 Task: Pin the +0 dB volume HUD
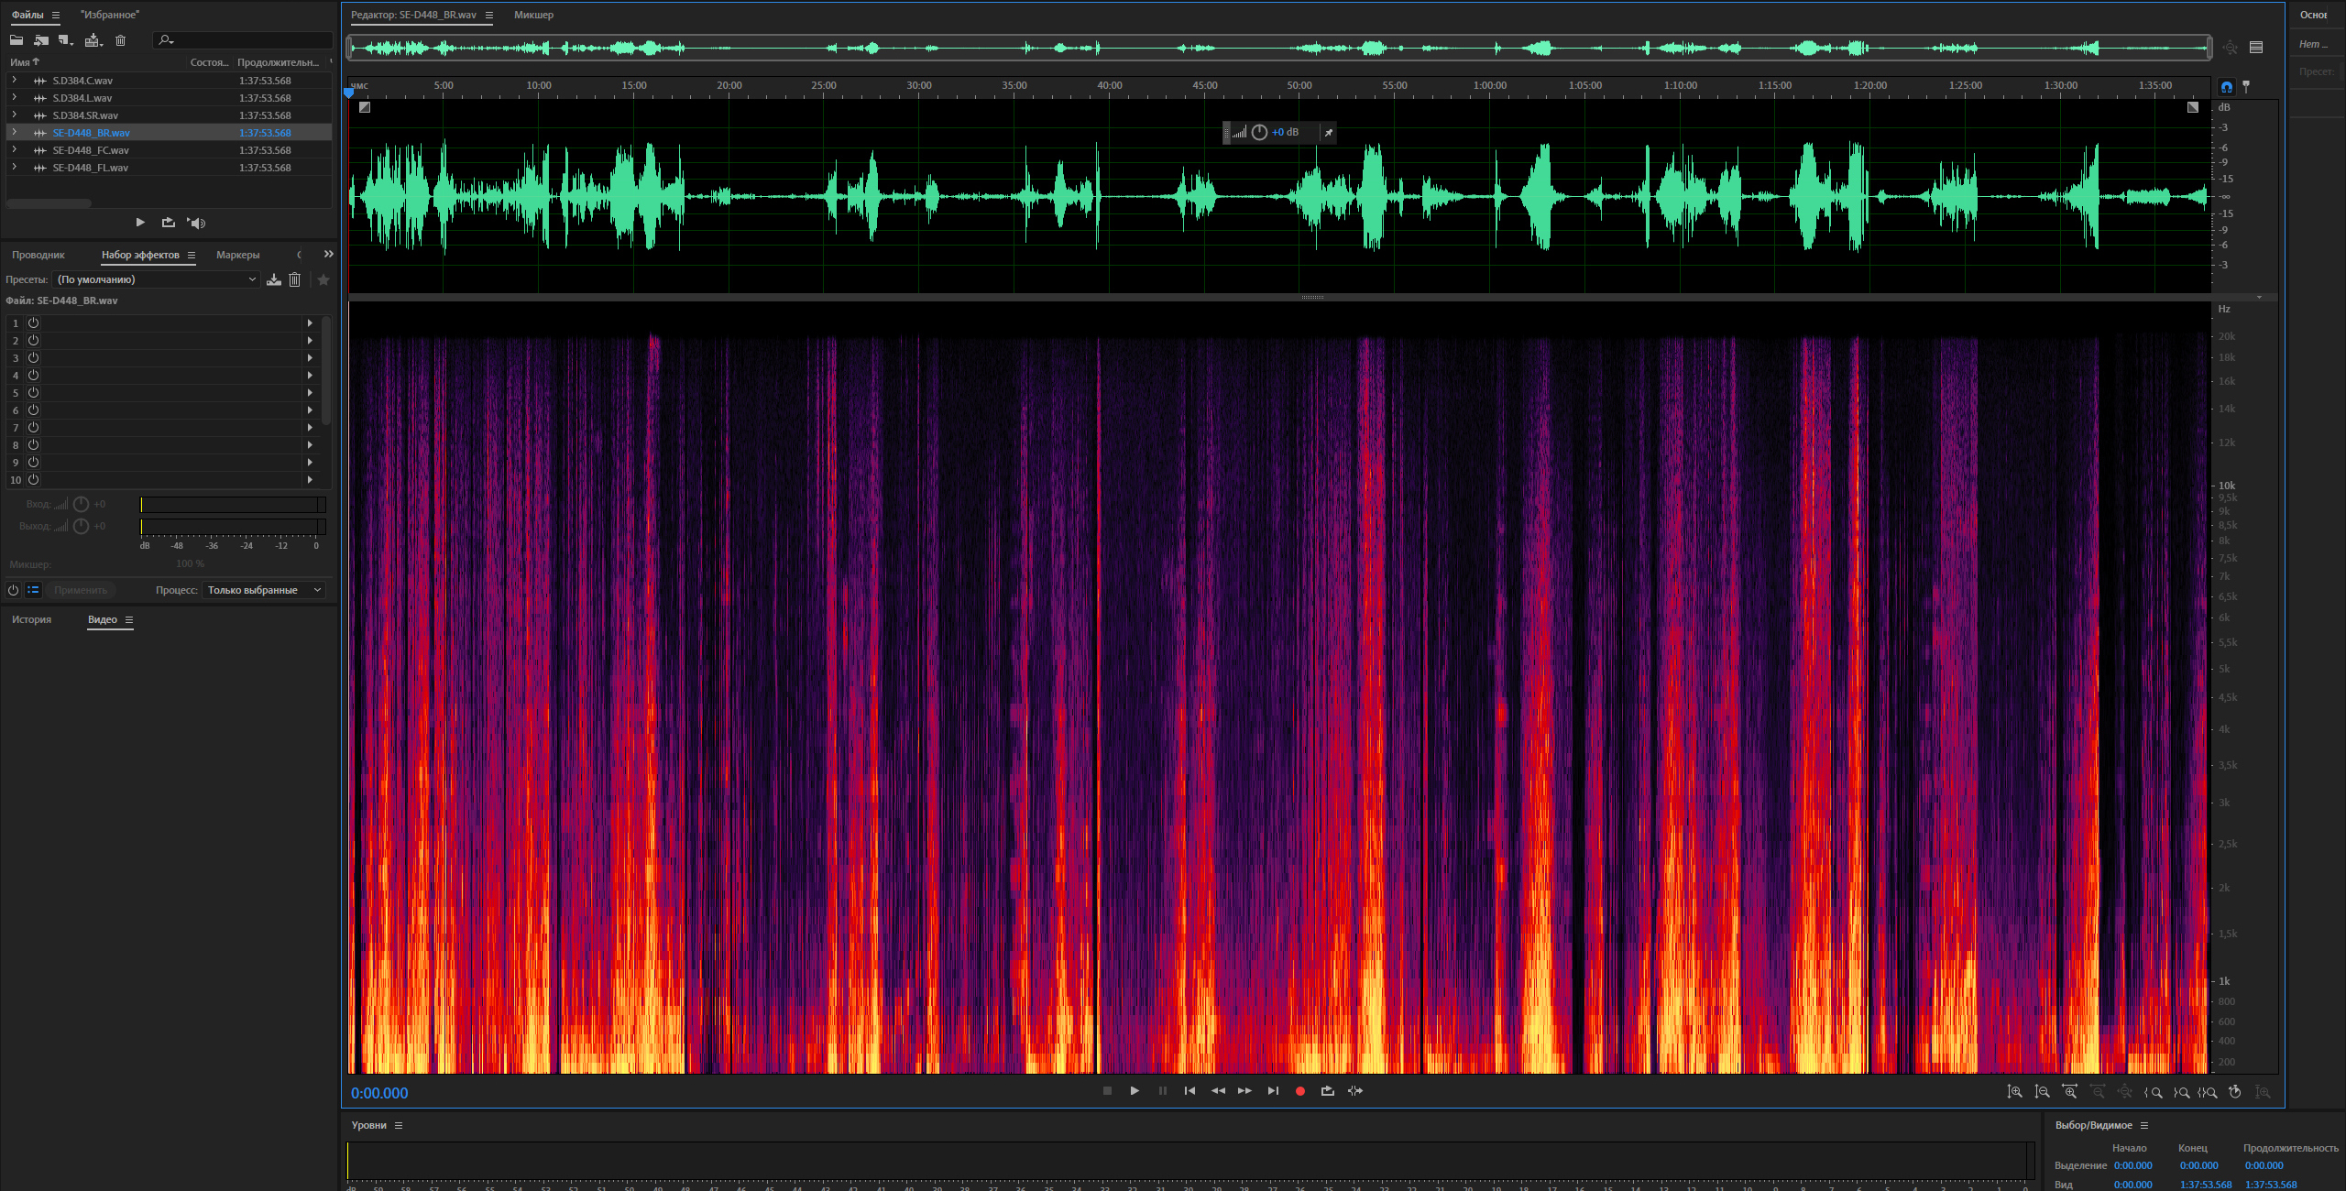click(1328, 133)
